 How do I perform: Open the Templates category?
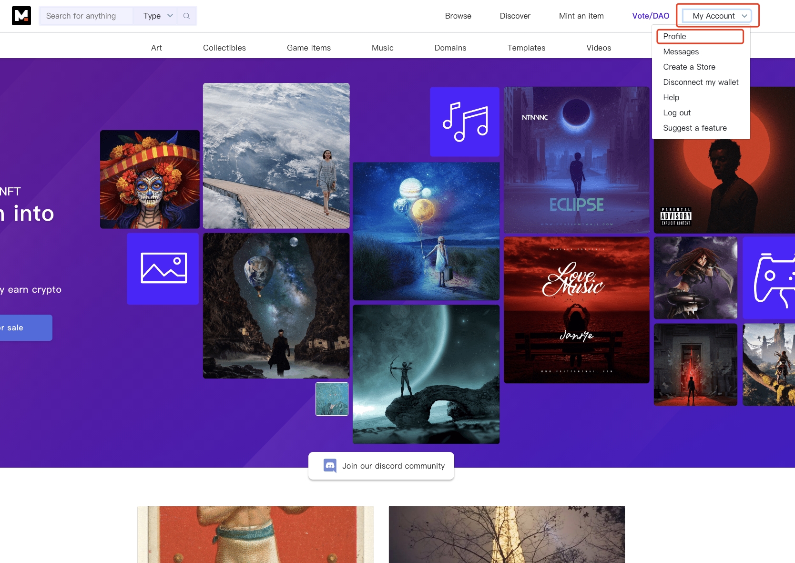coord(526,48)
